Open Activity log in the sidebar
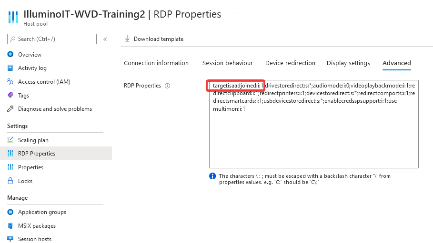Image resolution: width=433 pixels, height=243 pixels. click(x=32, y=68)
